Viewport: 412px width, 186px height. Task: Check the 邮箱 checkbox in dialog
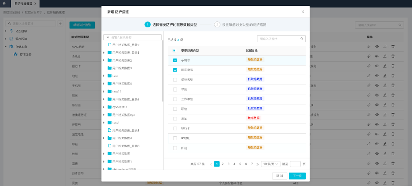tap(175, 148)
